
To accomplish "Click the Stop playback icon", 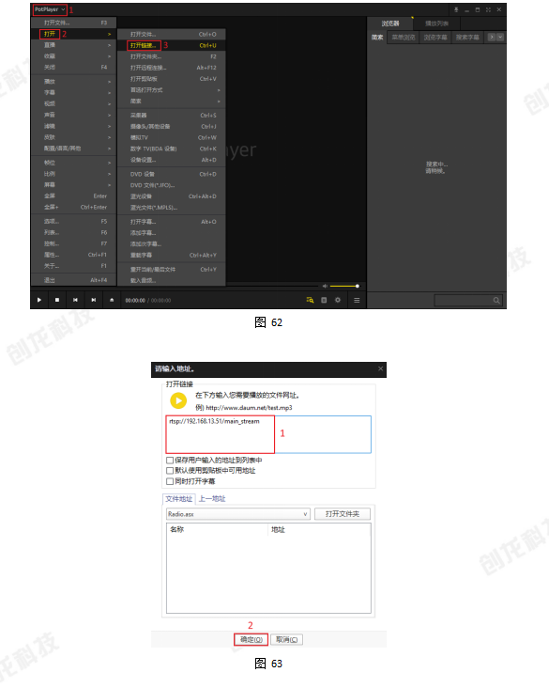I will coord(57,300).
